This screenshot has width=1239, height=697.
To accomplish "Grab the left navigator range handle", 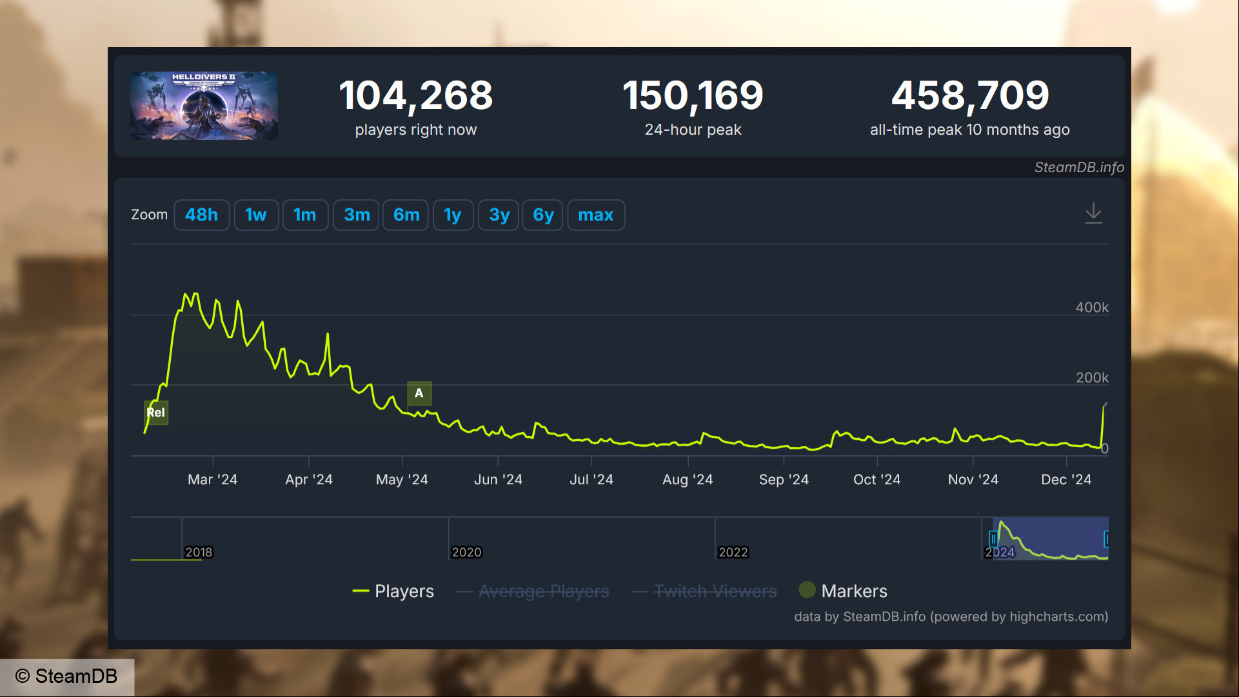I will (993, 538).
